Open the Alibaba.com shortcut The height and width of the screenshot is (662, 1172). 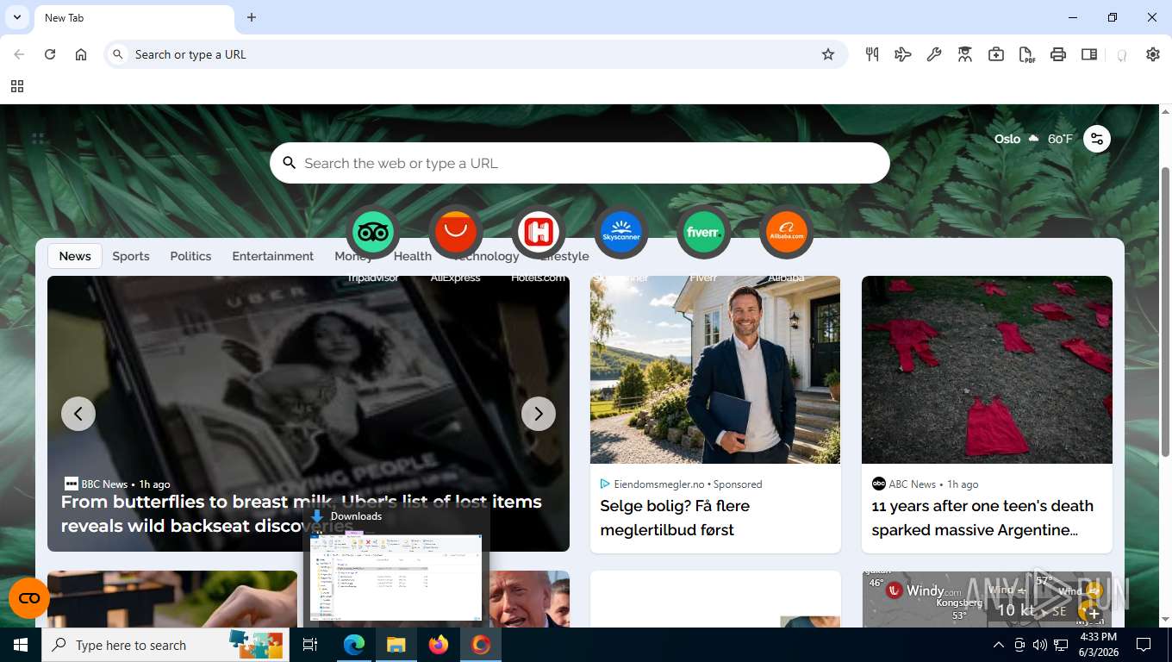[x=787, y=232]
